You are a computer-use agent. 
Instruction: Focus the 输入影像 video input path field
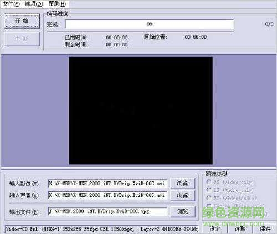pos(107,184)
